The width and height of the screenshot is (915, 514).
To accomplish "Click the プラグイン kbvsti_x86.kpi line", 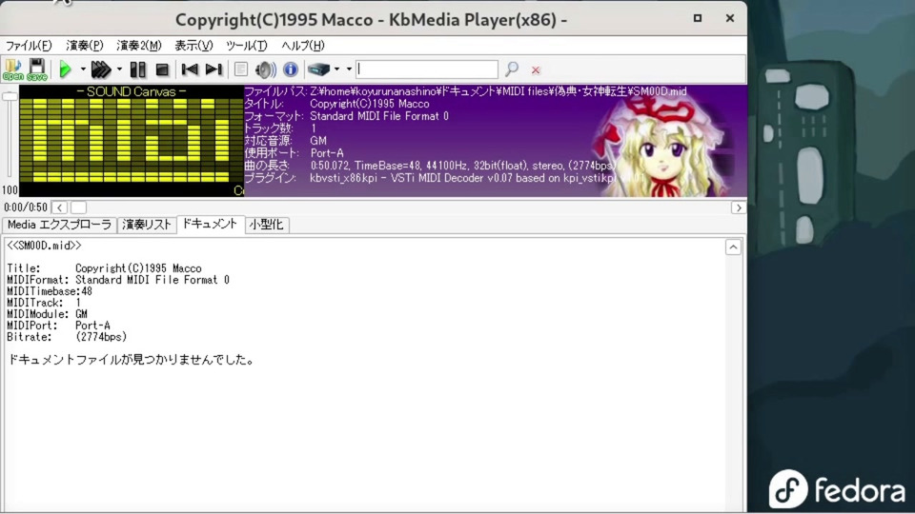I will click(x=443, y=178).
